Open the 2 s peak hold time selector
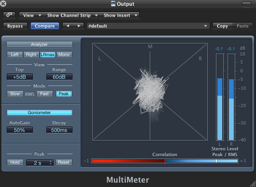The width and height of the screenshot is (256, 187). (x=40, y=162)
